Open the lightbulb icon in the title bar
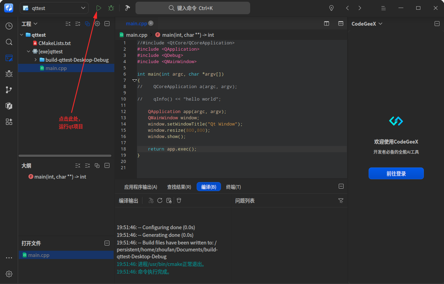444x284 pixels. point(331,8)
